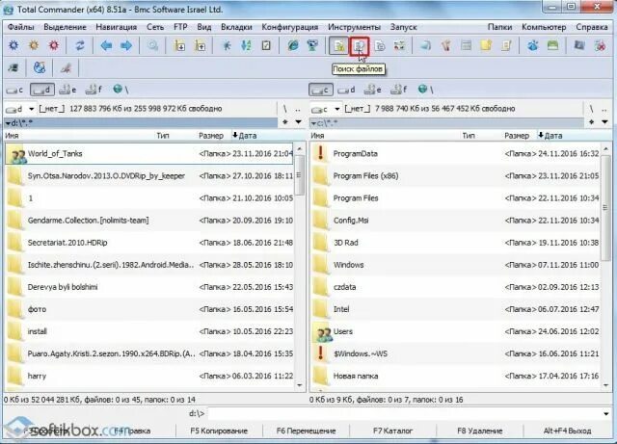The image size is (617, 444).
Task: Switch left panel to drive c
Action: pos(15,91)
